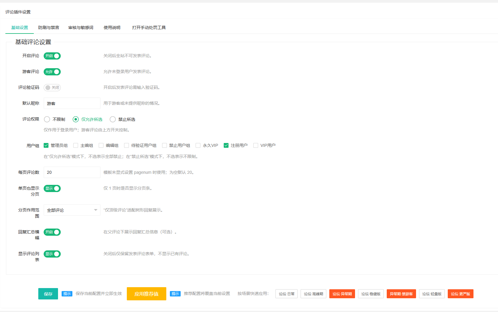Apply the 论坛·高峰期 scene preset
The image size is (498, 312).
point(313,294)
